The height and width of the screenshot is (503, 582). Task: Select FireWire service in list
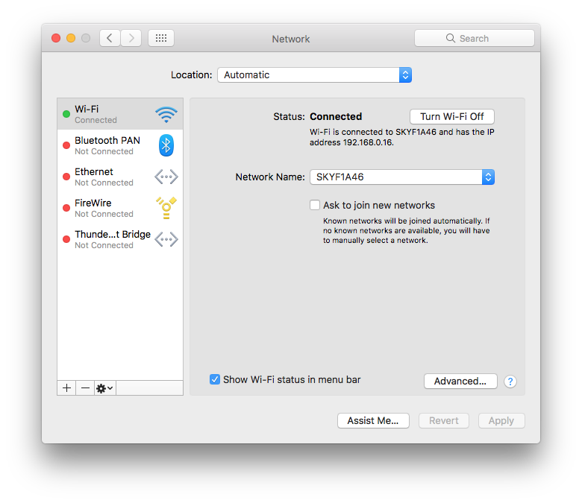coord(120,208)
